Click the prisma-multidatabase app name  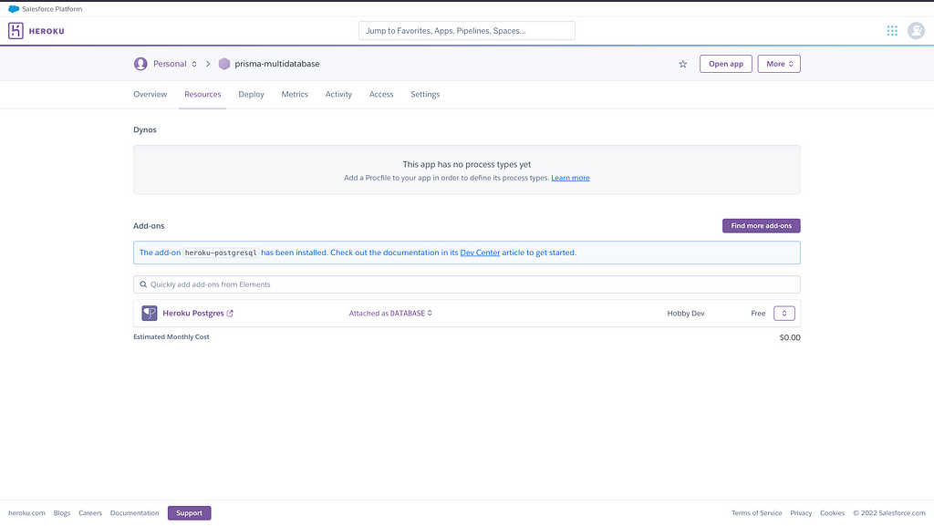[x=277, y=64]
